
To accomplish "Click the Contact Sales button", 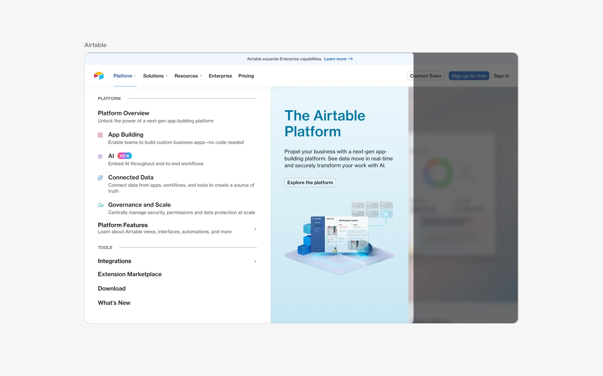I will point(426,76).
